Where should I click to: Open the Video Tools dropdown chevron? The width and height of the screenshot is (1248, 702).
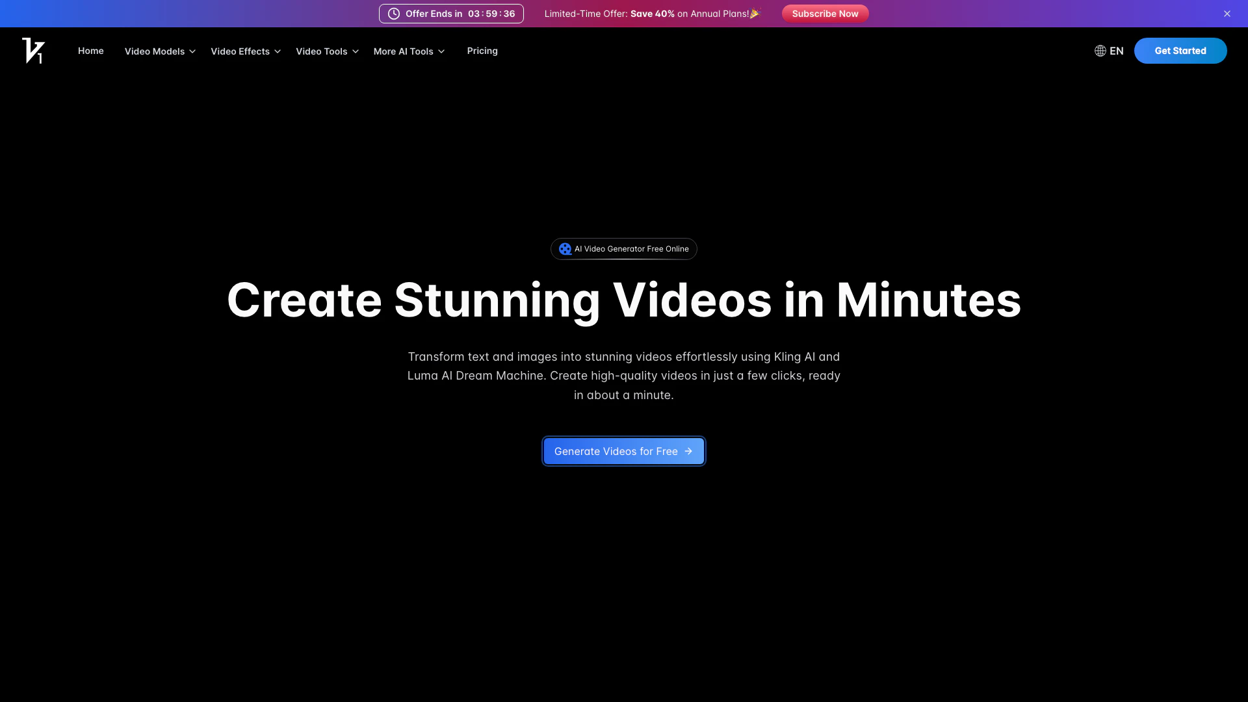click(x=356, y=51)
